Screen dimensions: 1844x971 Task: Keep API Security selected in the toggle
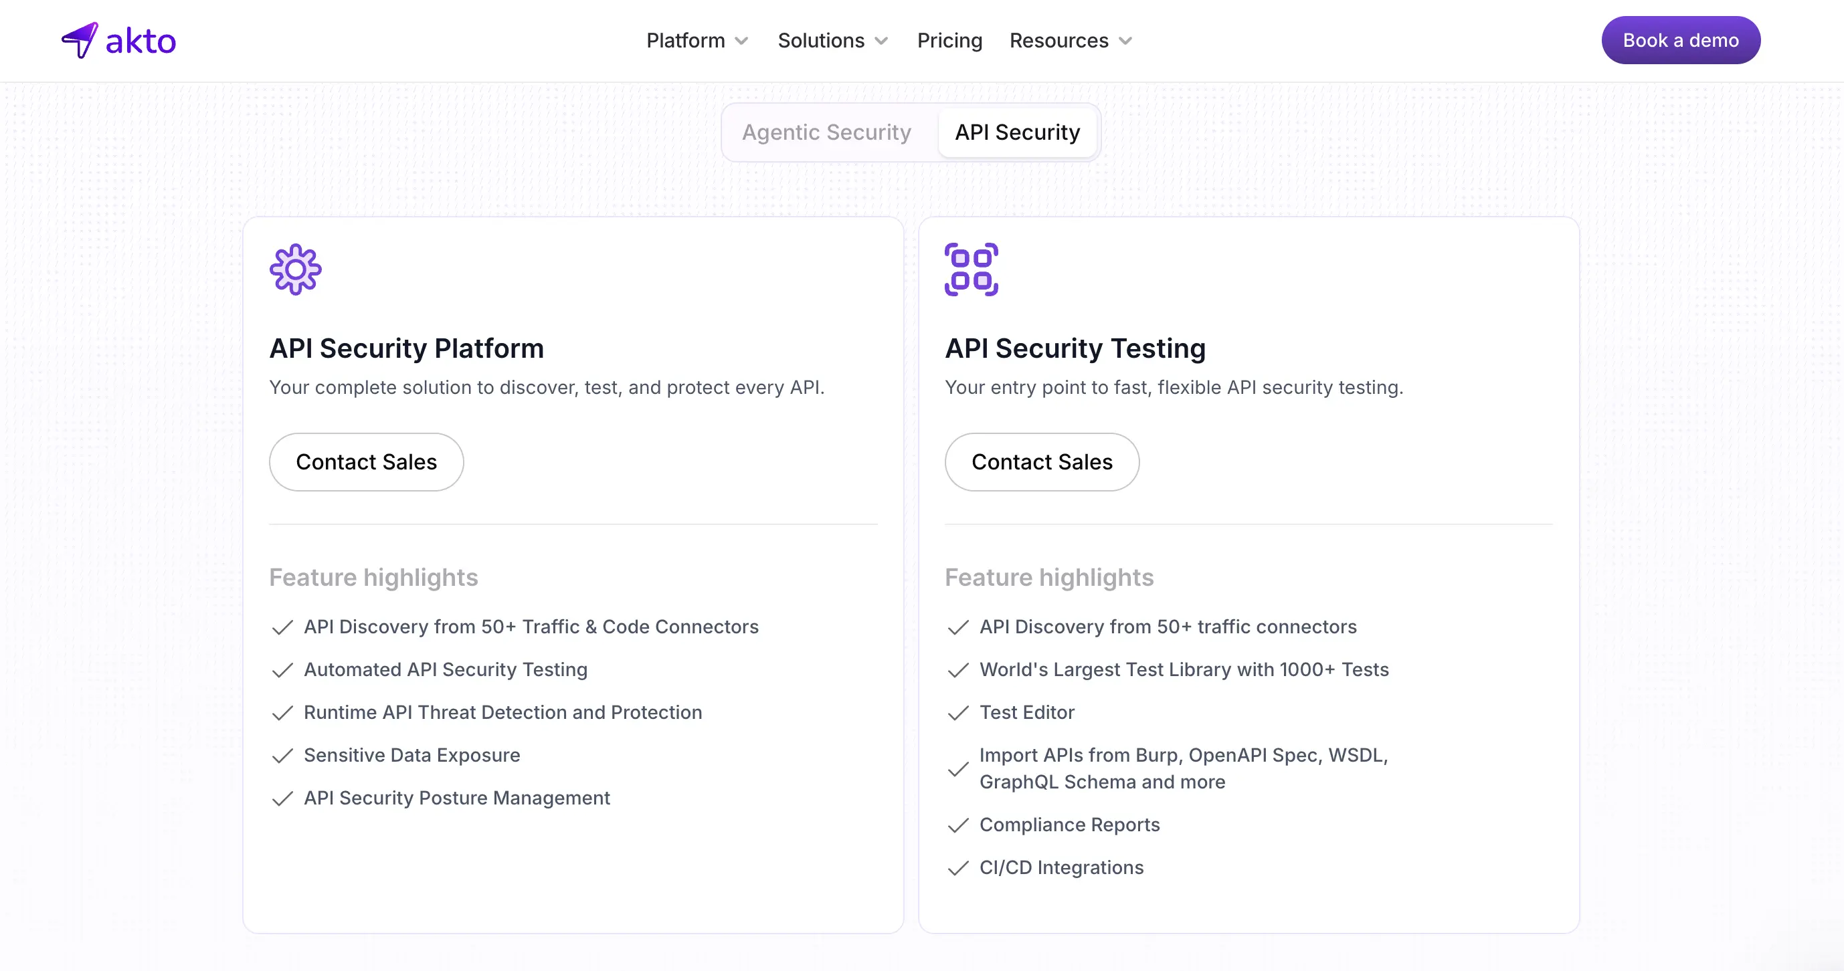point(1017,132)
